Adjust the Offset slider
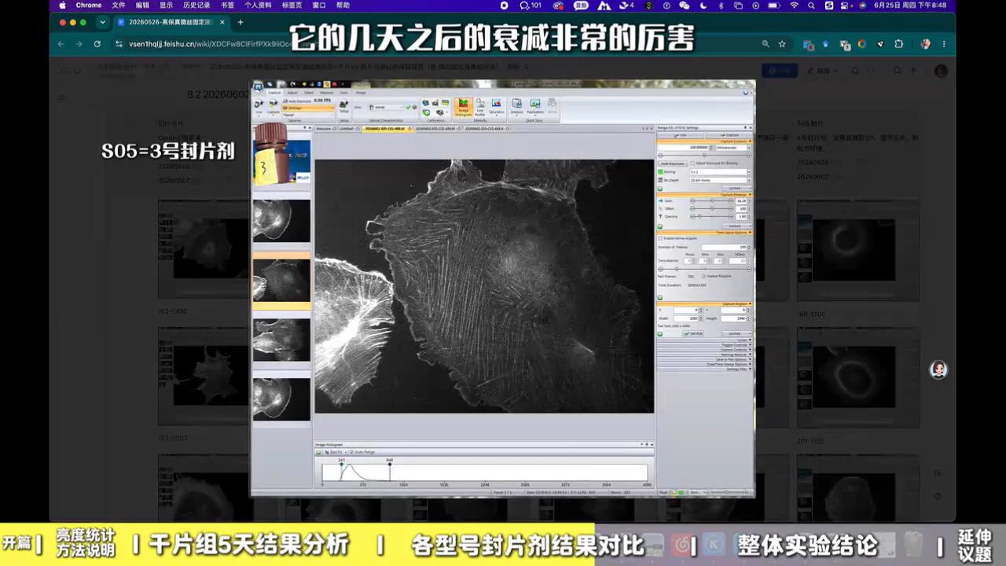This screenshot has width=1006, height=566. tap(712, 208)
